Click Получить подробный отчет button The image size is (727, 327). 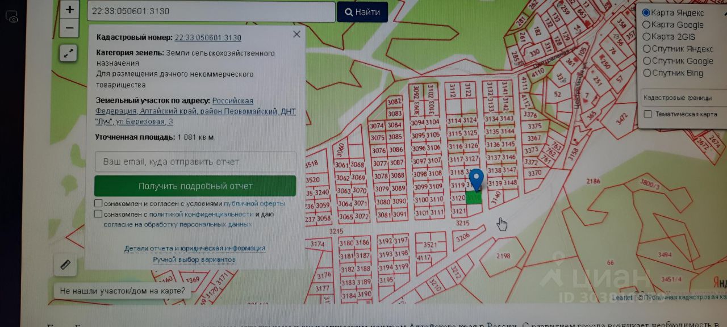tap(195, 186)
